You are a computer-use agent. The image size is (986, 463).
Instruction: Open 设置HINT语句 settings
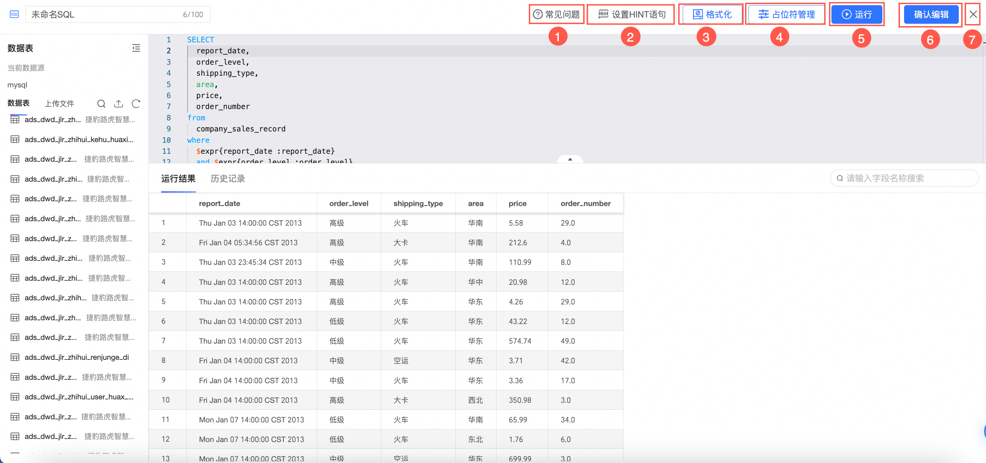631,14
